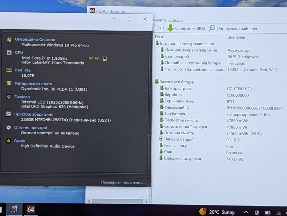Viewport: 287px width, 216px height.
Task: Select the Стан row label
Action: pyautogui.click(x=168, y=152)
